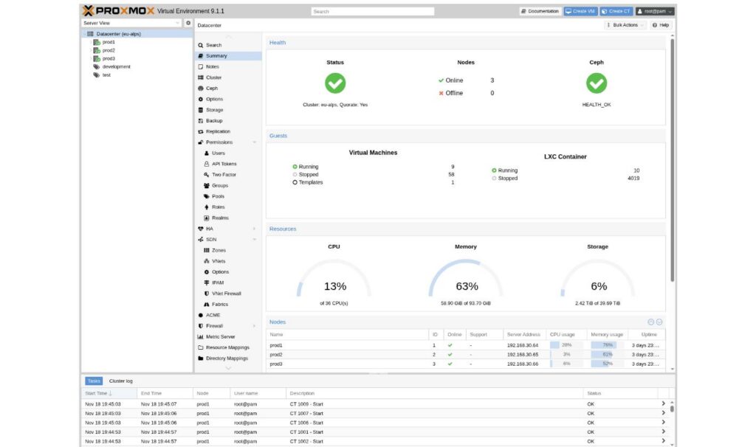Click the Proxmox logo
The width and height of the screenshot is (756, 447).
point(119,10)
